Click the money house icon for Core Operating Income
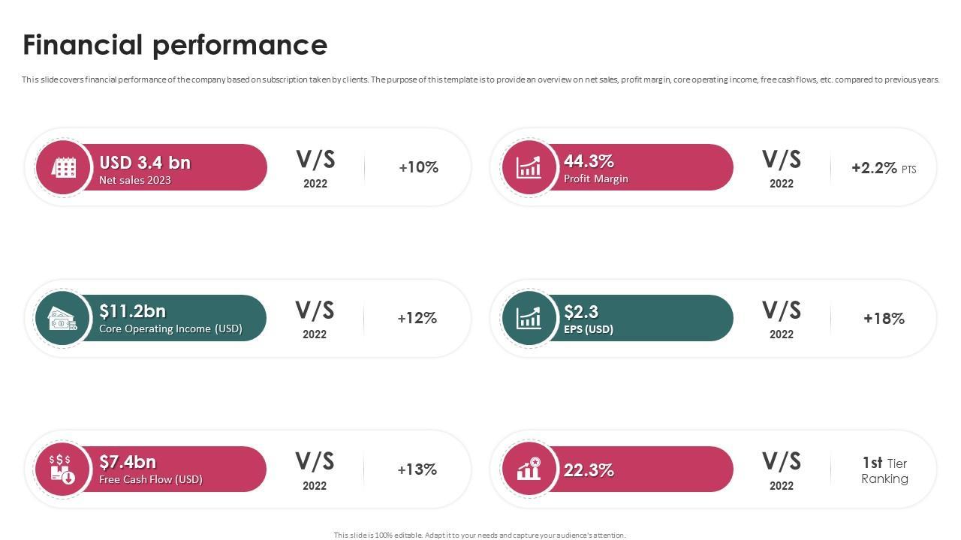The height and width of the screenshot is (540, 961). (x=62, y=319)
